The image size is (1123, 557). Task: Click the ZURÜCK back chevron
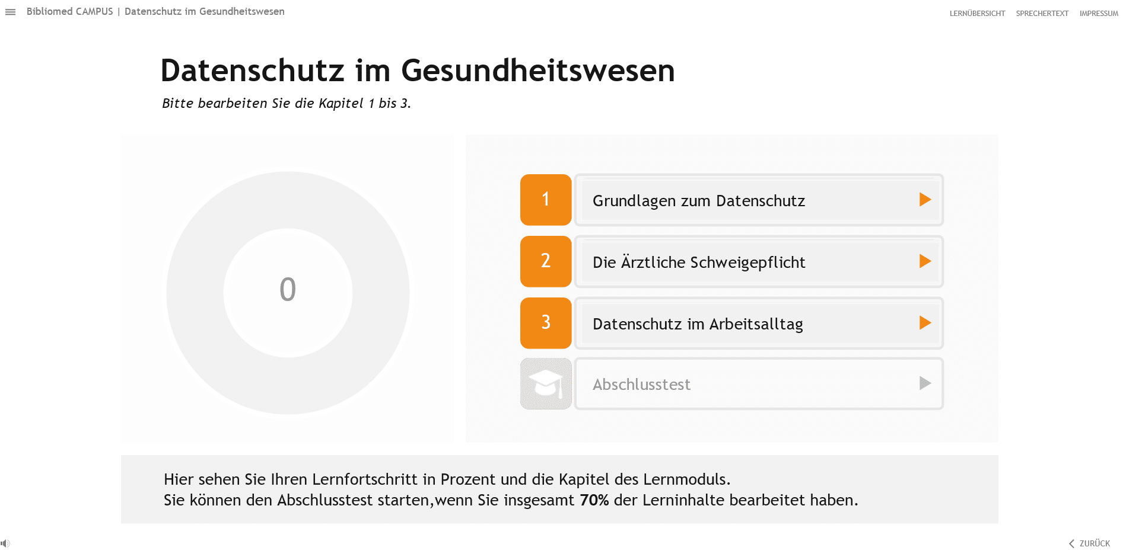[x=1071, y=543]
